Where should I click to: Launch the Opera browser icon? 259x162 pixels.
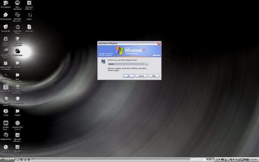[x=29, y=16]
